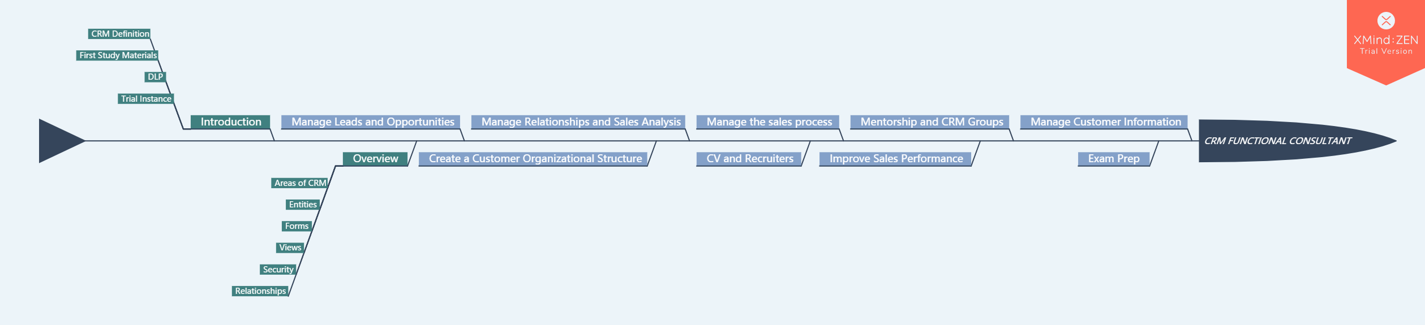
Task: Select the Relationships subtopic
Action: pos(260,291)
